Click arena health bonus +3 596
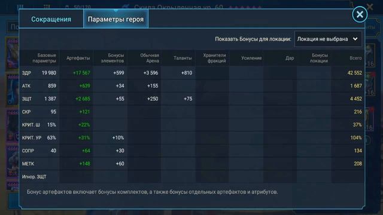 (x=150, y=73)
